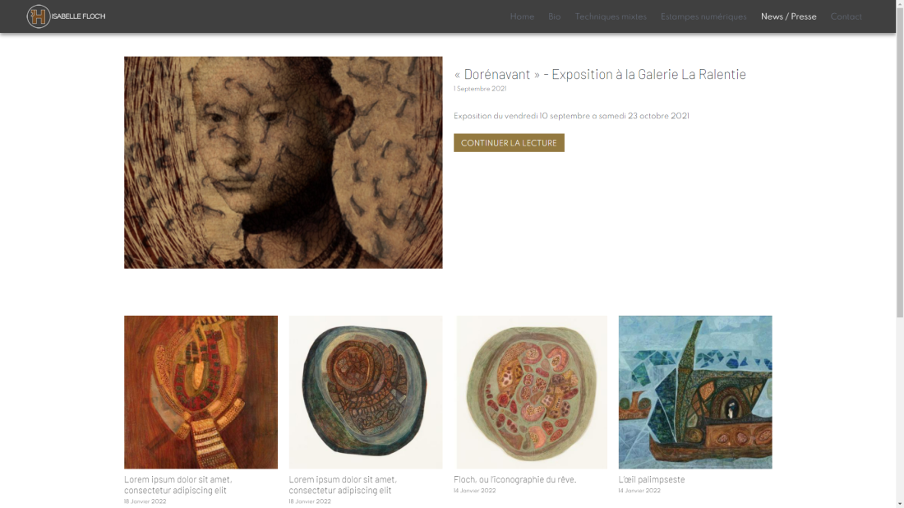Open the first Lorem ipsum article title
Viewport: 904px width, 508px height.
click(x=178, y=485)
